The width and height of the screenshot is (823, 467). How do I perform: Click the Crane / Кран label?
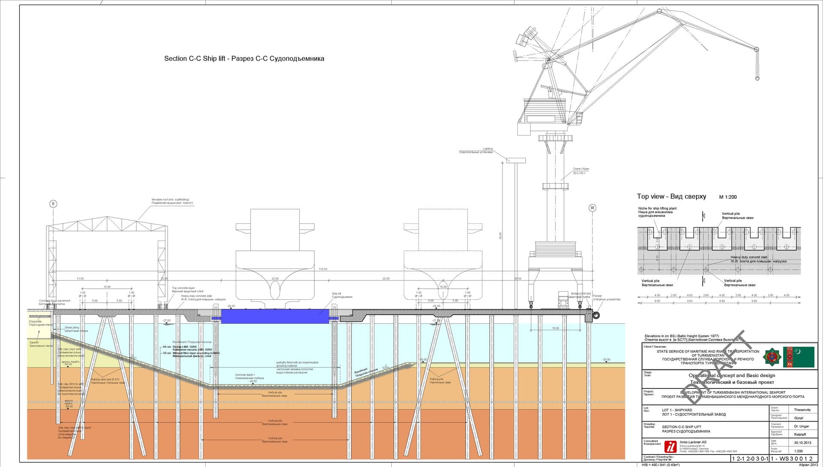click(581, 169)
